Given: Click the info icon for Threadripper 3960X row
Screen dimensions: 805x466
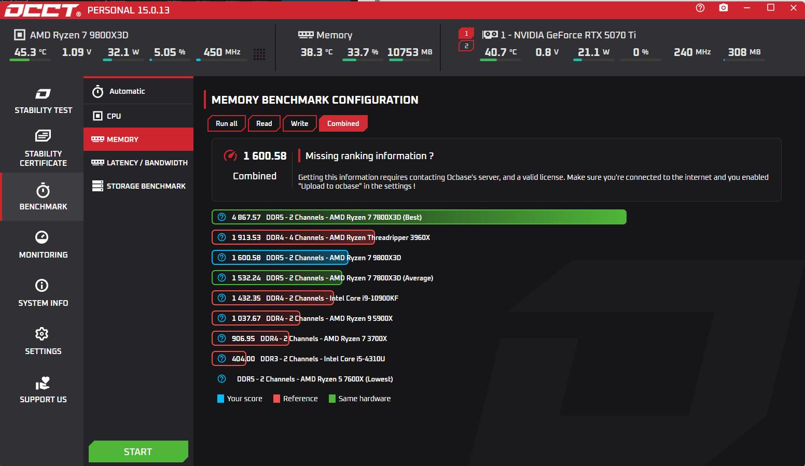Looking at the screenshot, I should [222, 237].
